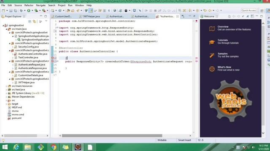Expand Maven Dependencies node
The height and width of the screenshot is (151, 270).
point(6,97)
